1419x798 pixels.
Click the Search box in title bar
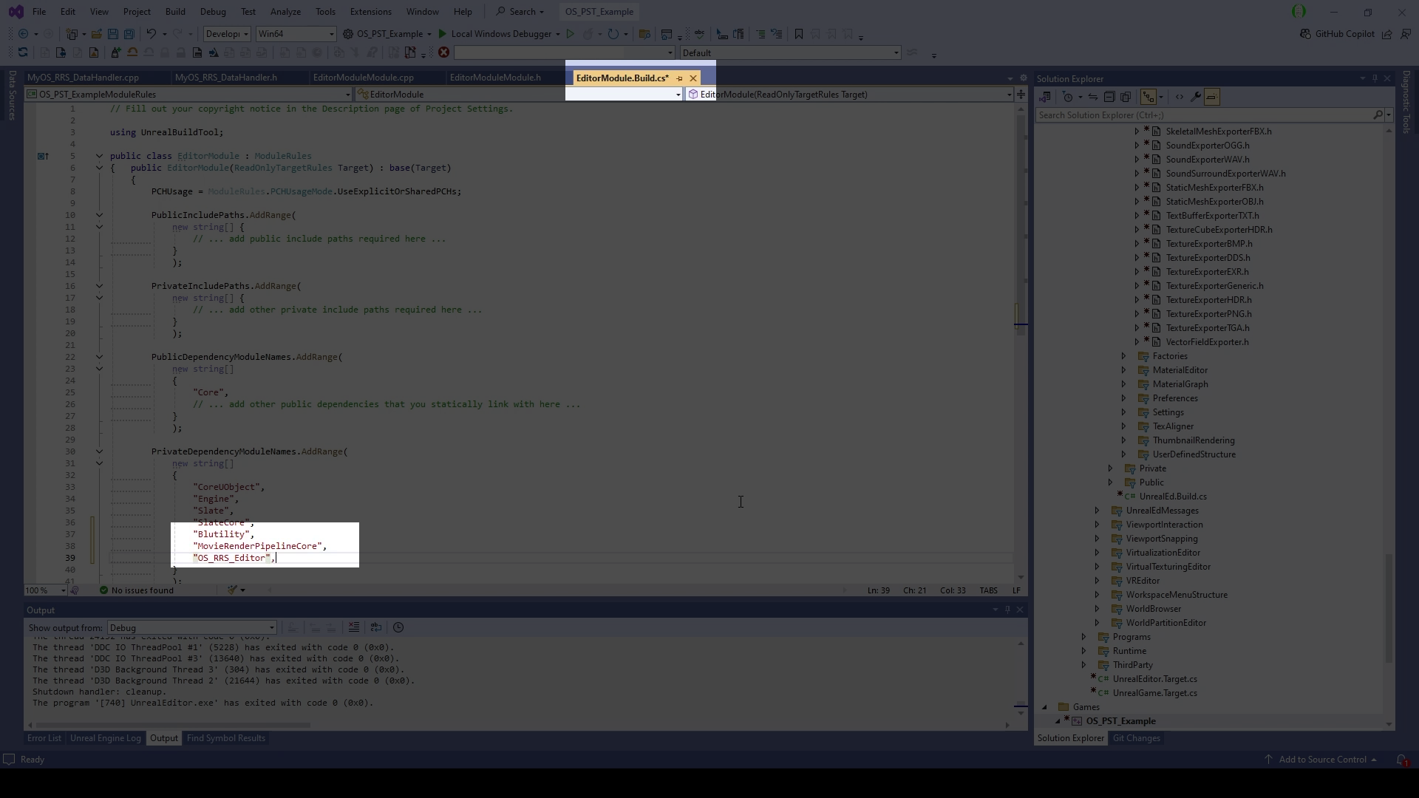(520, 12)
